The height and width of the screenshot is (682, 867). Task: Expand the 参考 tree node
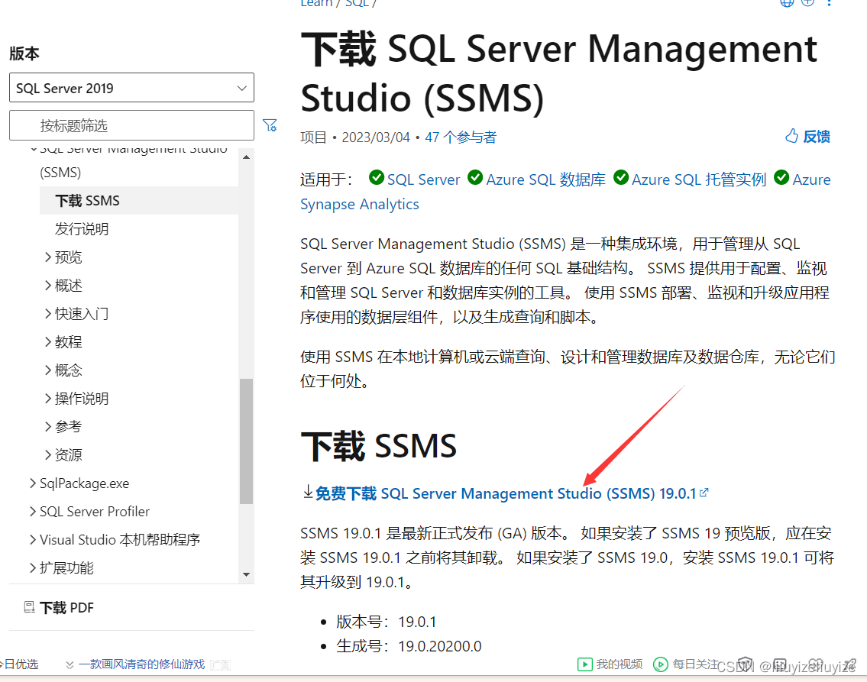click(48, 427)
